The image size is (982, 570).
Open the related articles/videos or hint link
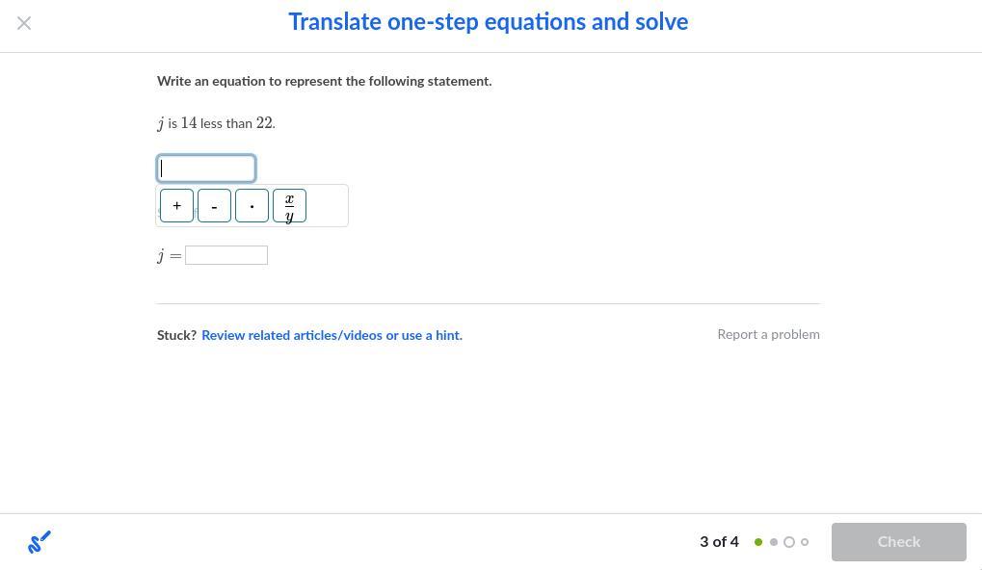(x=332, y=335)
